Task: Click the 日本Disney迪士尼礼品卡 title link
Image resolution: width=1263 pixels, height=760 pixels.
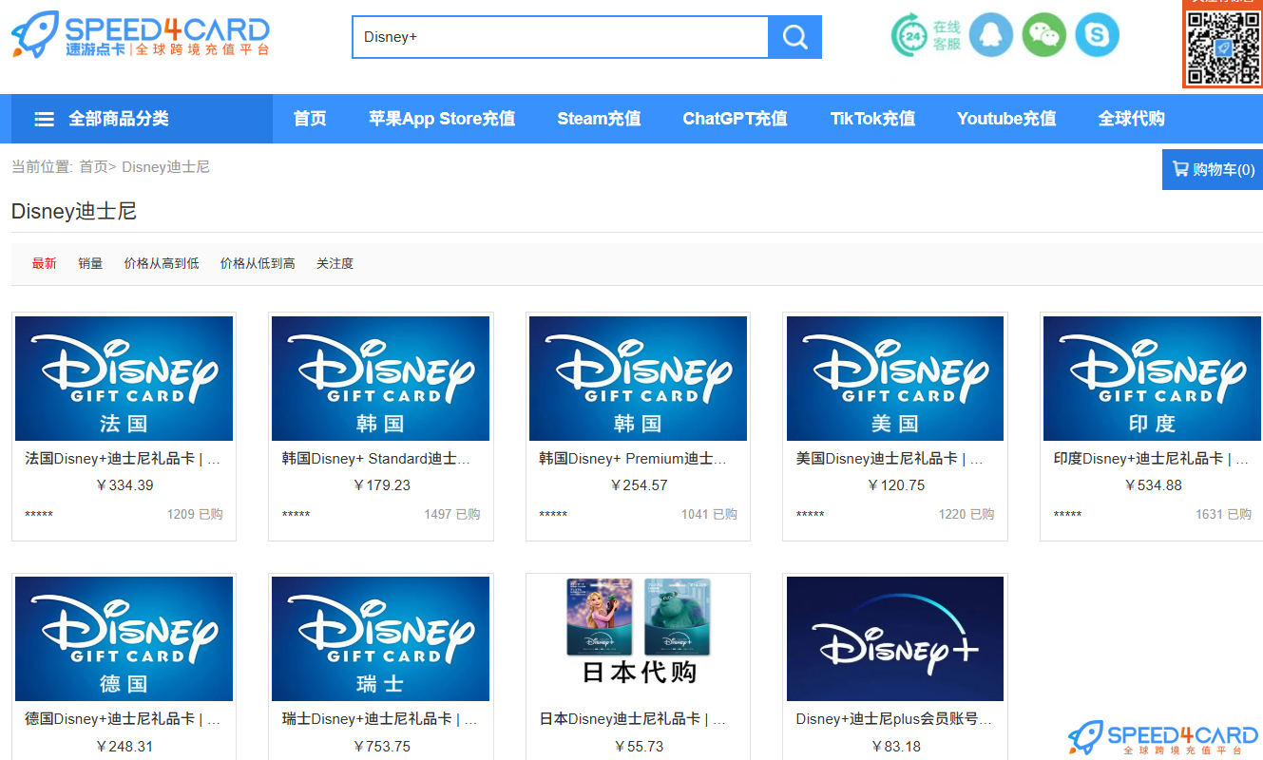Action: pos(633,719)
